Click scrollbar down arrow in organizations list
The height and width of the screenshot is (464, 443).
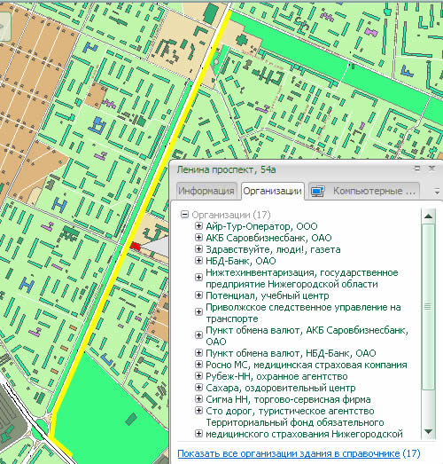[x=428, y=431]
